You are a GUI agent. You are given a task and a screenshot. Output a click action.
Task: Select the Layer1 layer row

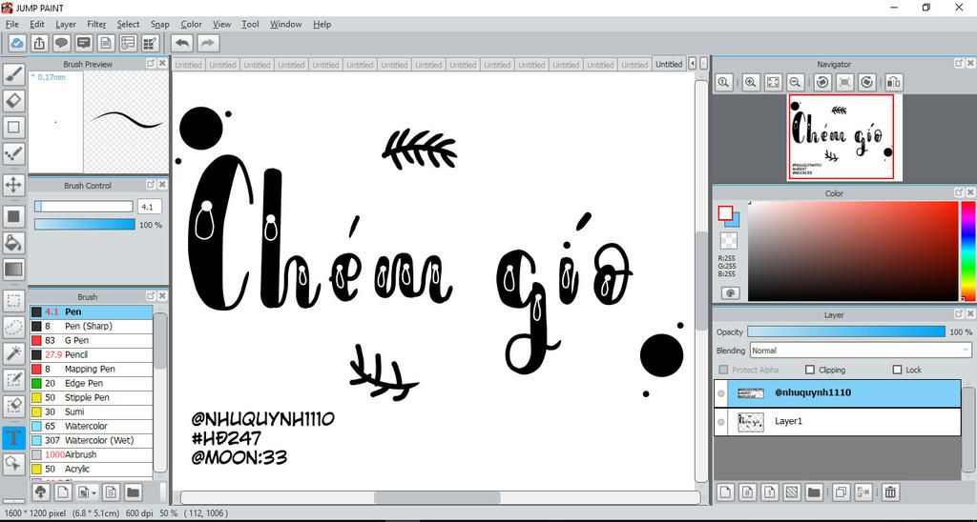tap(838, 422)
